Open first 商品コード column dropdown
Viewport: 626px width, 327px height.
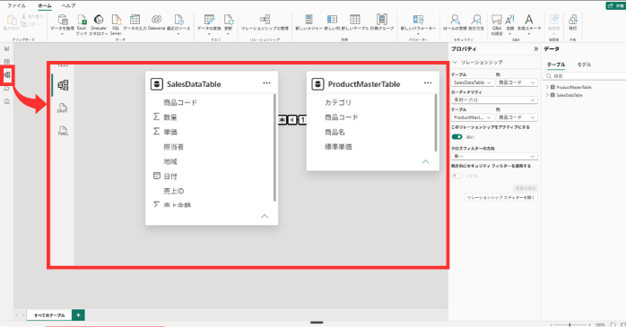[x=517, y=82]
